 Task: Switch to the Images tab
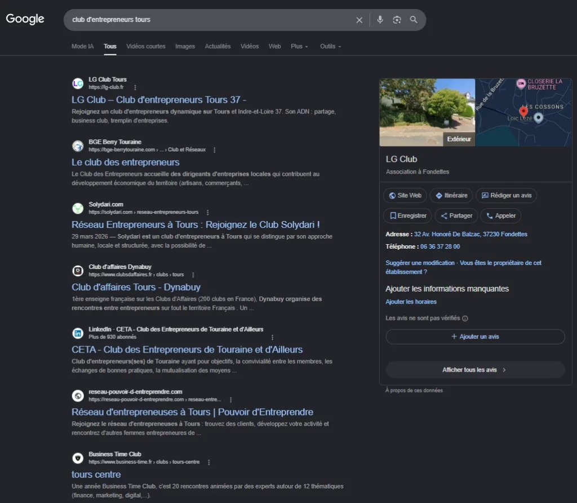[185, 46]
